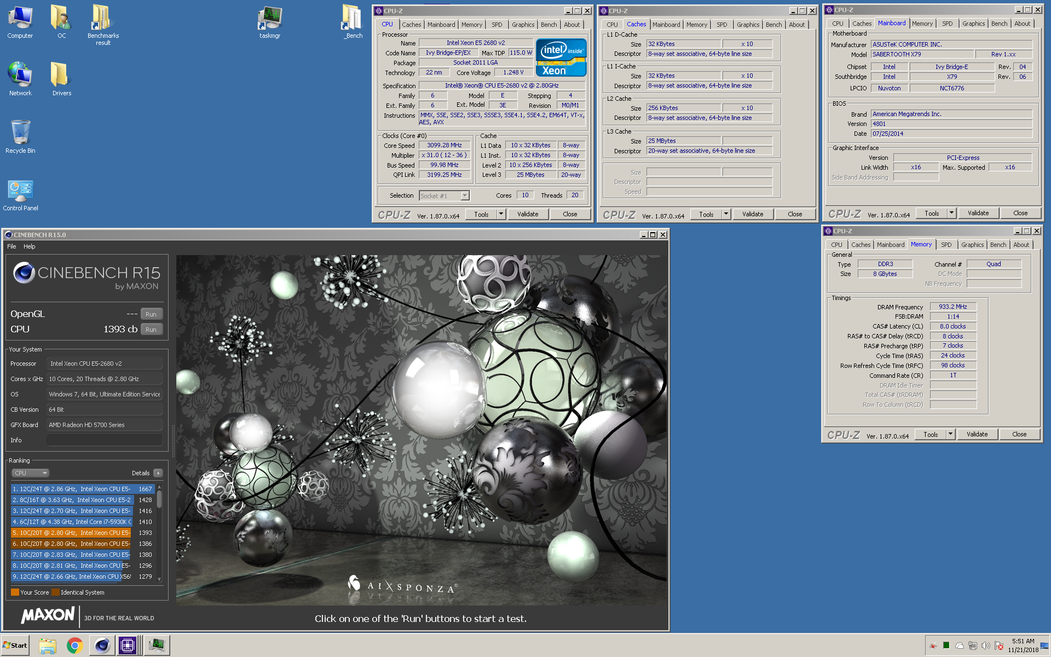Open the _Bench folder shortcut
Screen dimensions: 1051x657
353,22
